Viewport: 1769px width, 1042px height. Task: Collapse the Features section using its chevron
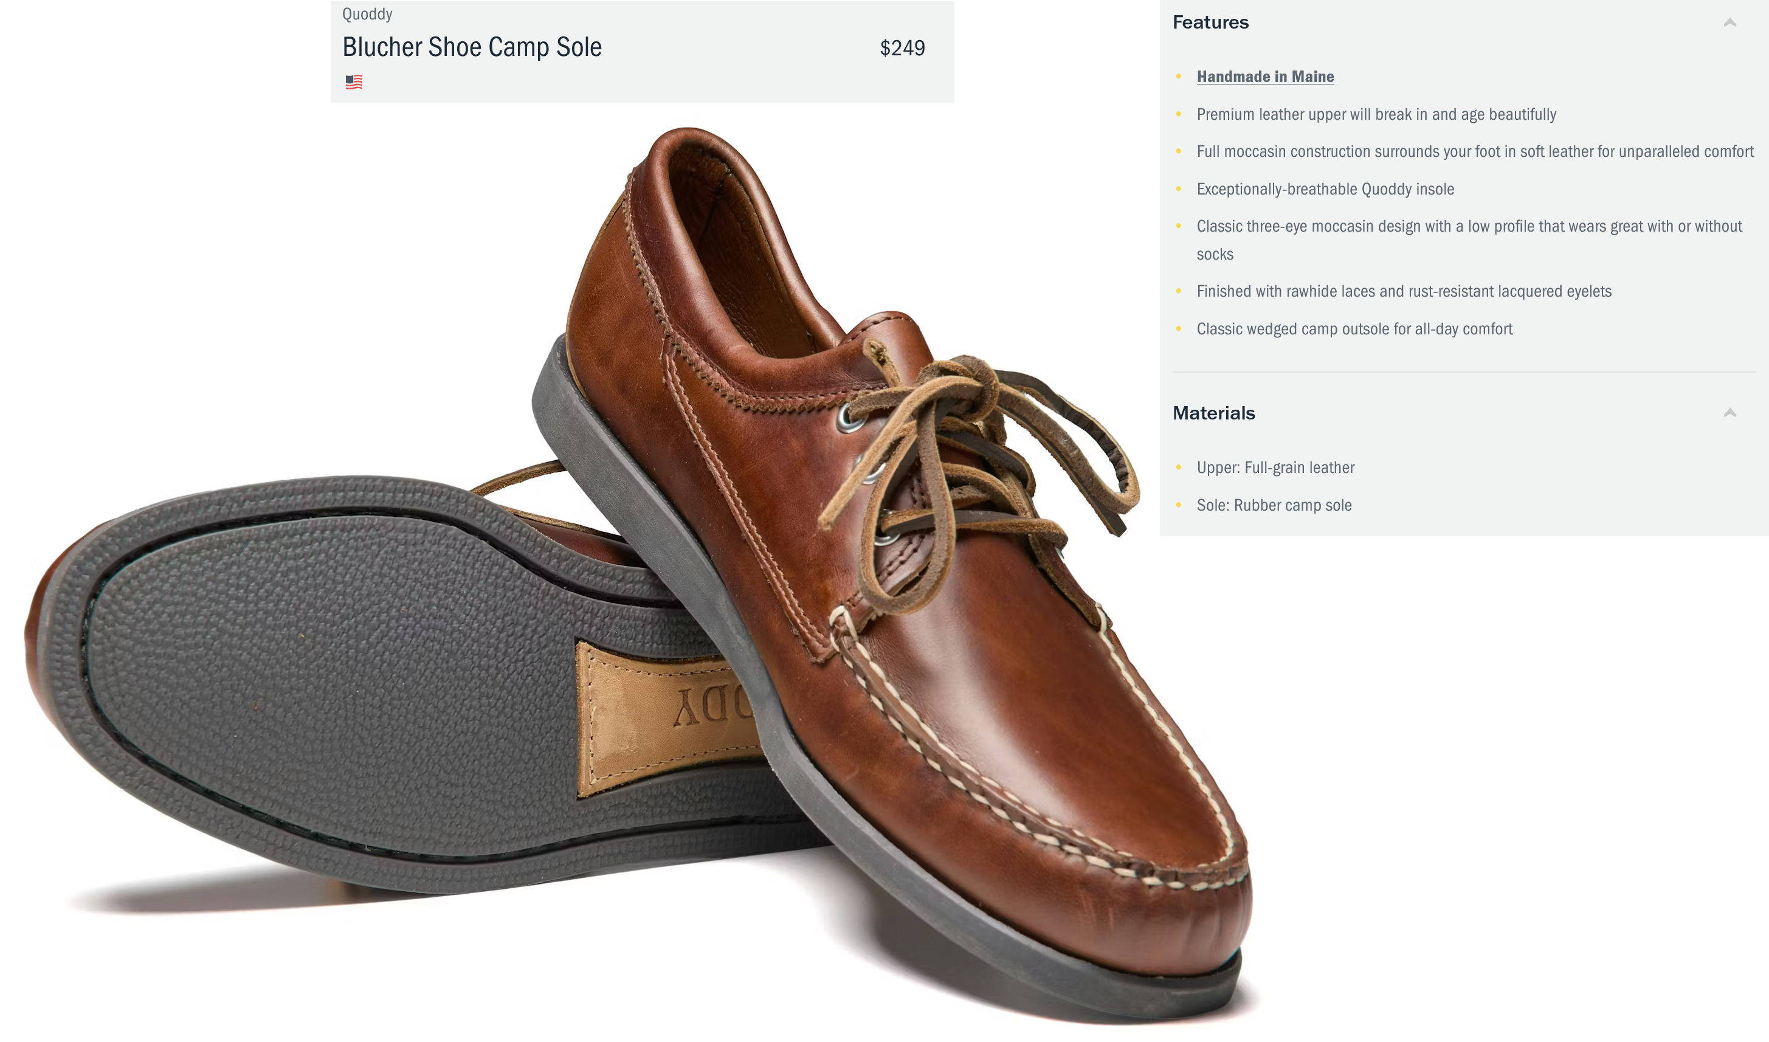1729,22
